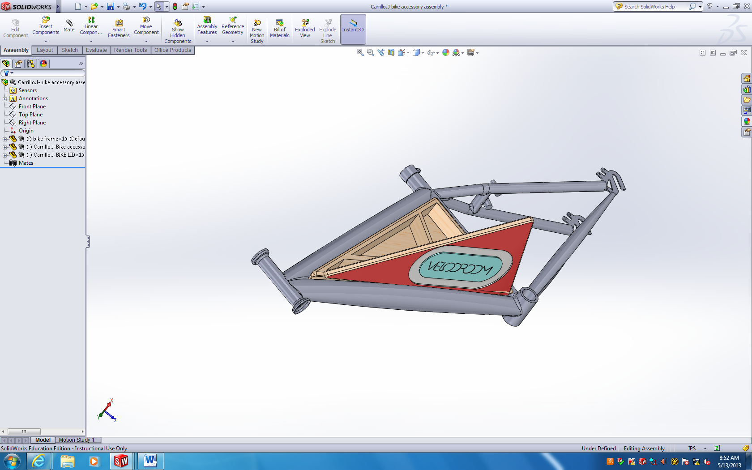The image size is (752, 470).
Task: Create an Exploded View
Action: (305, 29)
